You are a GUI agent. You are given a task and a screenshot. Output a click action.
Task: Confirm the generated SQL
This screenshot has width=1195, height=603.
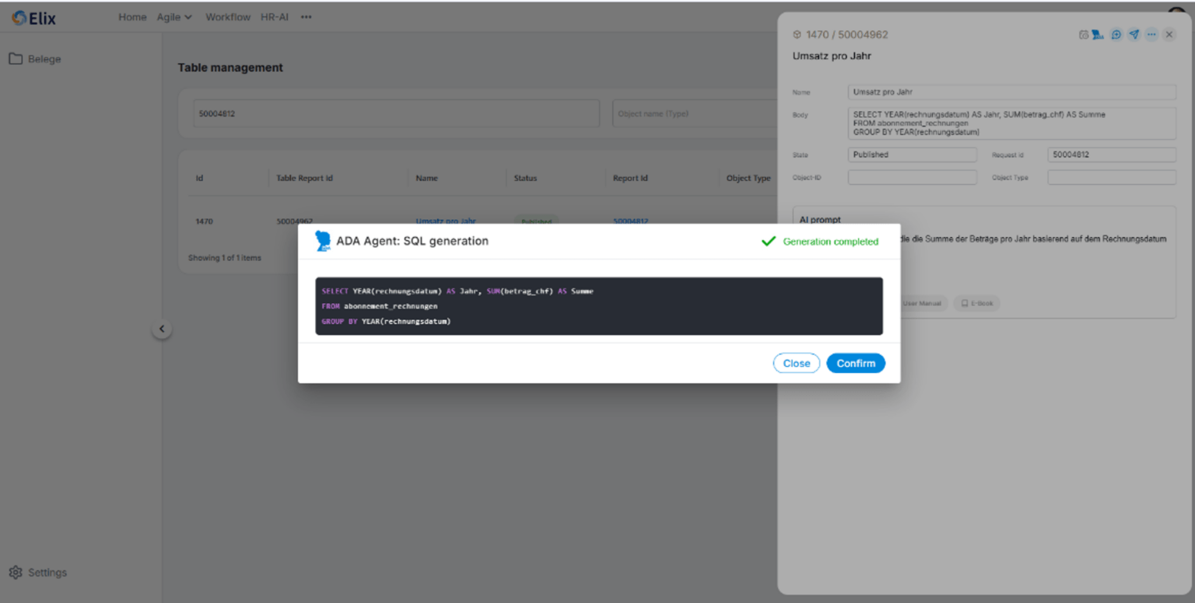(x=856, y=363)
